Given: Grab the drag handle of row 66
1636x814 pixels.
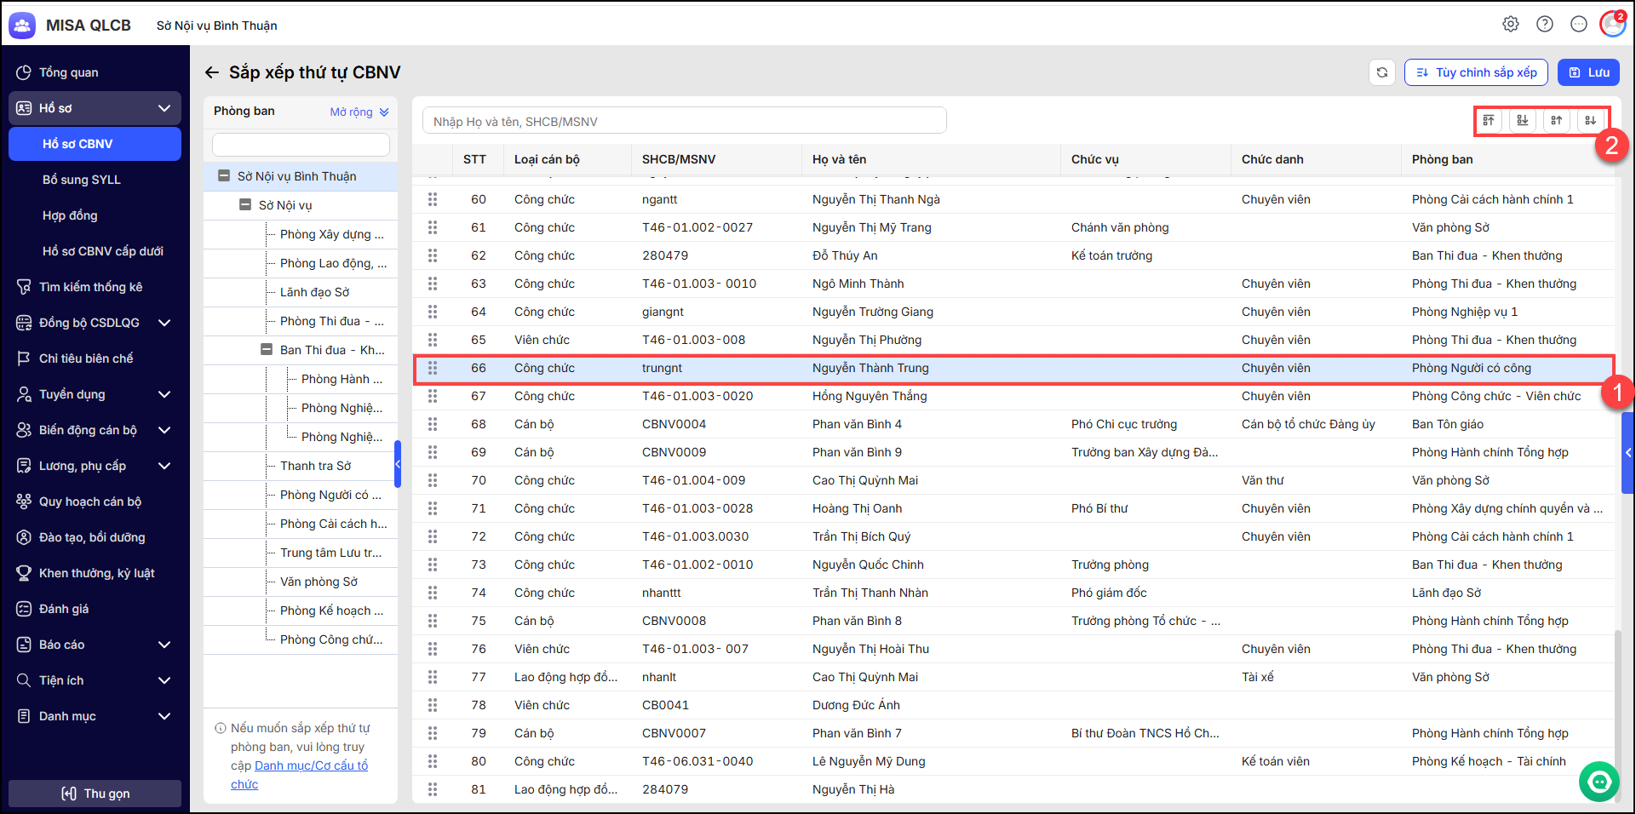Looking at the screenshot, I should coord(433,368).
